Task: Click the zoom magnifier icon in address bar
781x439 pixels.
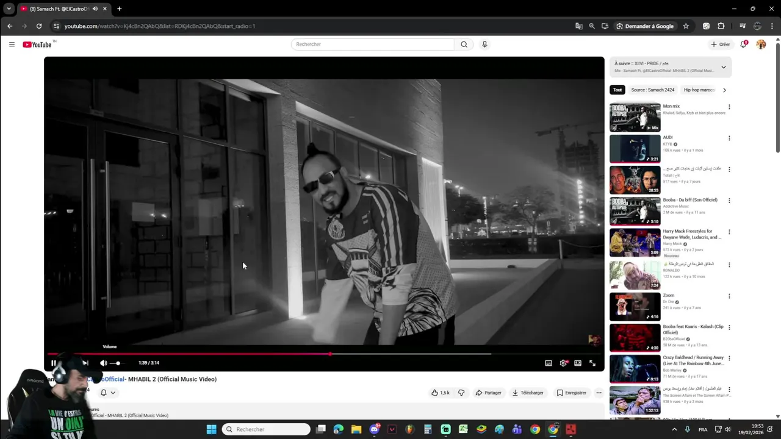Action: (x=592, y=26)
